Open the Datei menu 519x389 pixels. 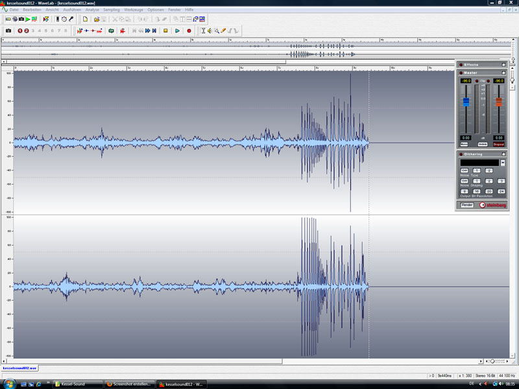coord(14,10)
